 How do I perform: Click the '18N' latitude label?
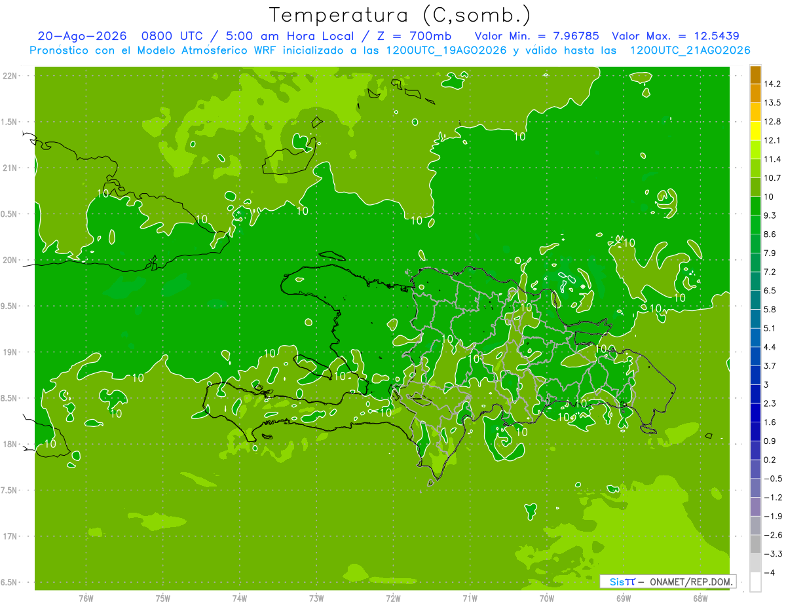(x=10, y=445)
